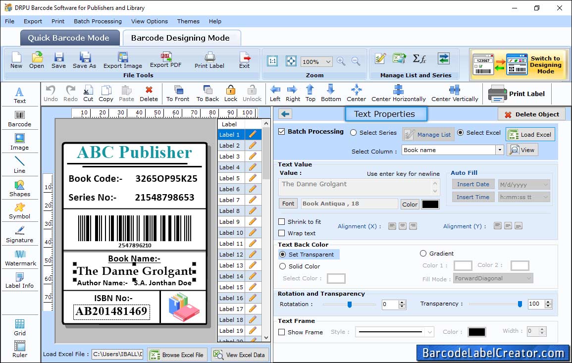Increase the Transparency stepper value
Viewport: 572px width, 363px height.
point(548,302)
